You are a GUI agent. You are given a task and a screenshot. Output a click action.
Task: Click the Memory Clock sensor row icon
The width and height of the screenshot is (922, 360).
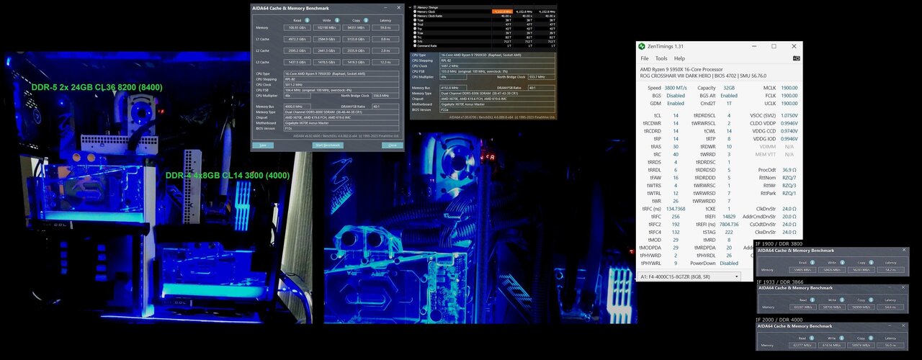(x=414, y=12)
